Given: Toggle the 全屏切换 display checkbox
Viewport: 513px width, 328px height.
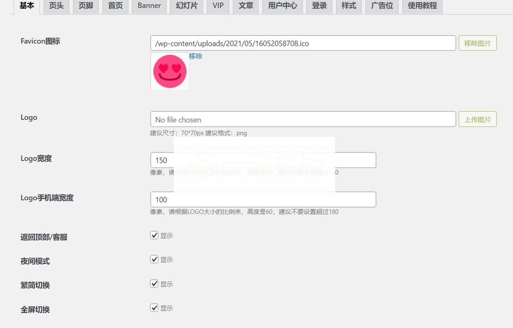Looking at the screenshot, I should pos(154,307).
